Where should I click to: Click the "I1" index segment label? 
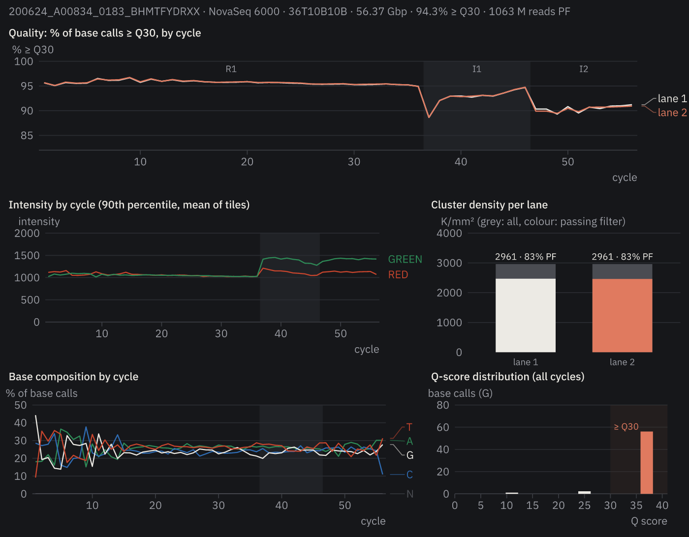point(476,69)
